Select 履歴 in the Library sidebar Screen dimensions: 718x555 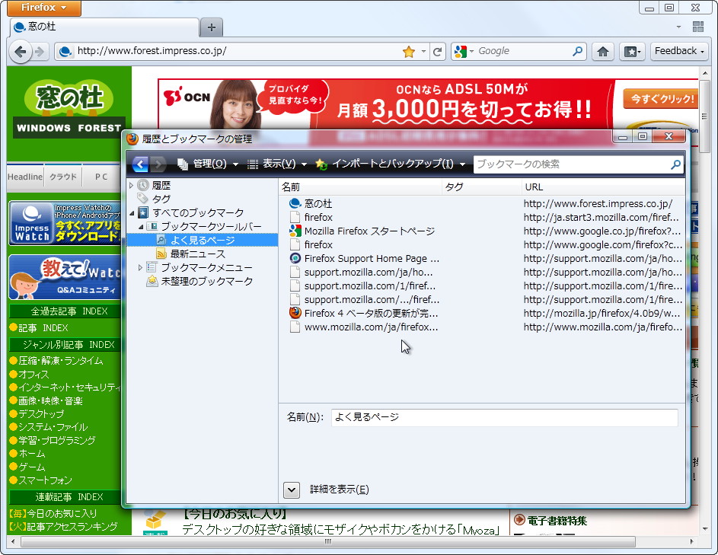tap(163, 184)
